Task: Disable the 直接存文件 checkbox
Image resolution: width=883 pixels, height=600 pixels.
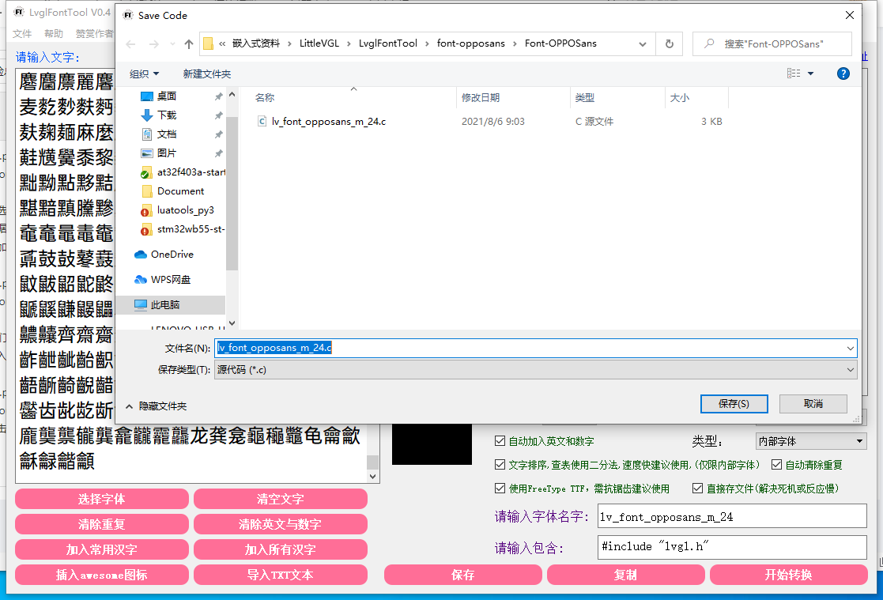Action: click(x=697, y=489)
